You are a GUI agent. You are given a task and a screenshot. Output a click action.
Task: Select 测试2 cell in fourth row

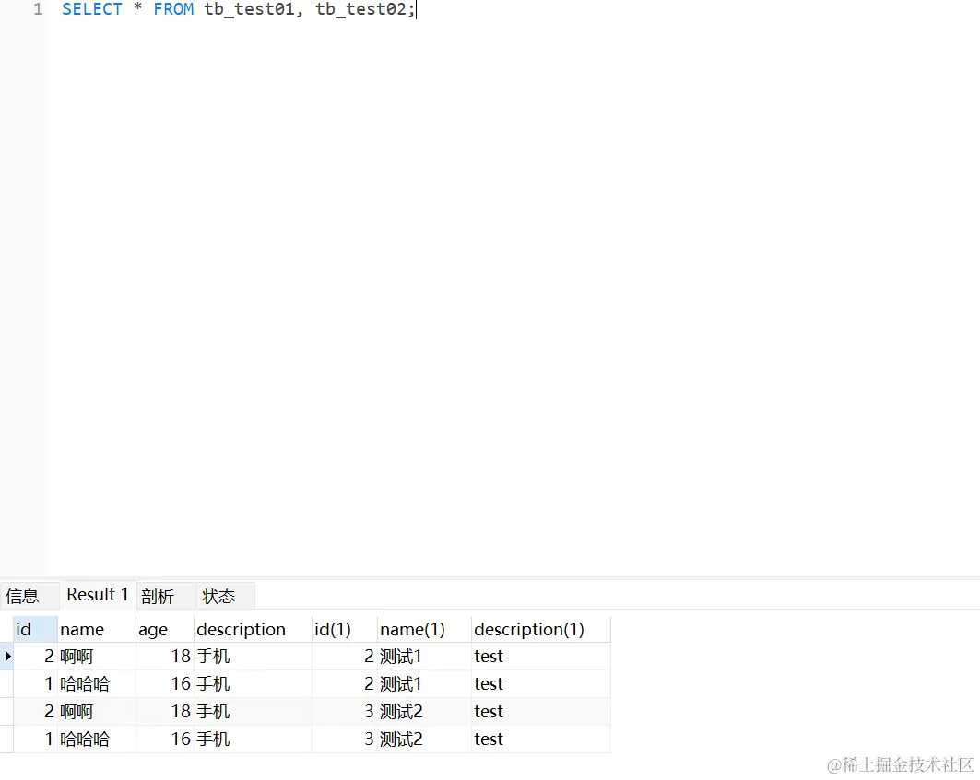pyautogui.click(x=424, y=739)
